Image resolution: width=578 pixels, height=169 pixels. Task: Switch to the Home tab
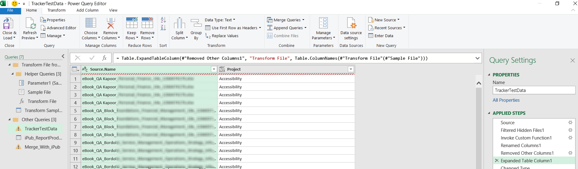(x=31, y=10)
